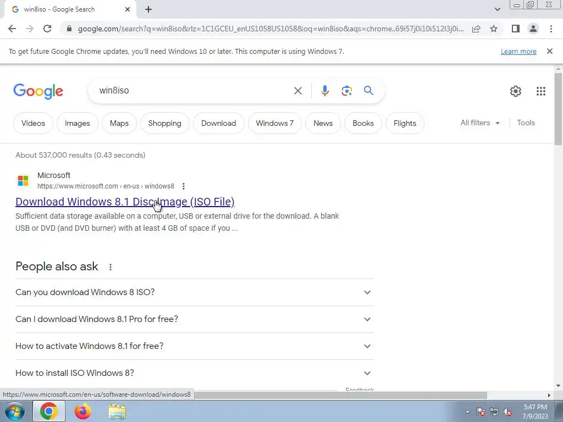Open Chrome three-dot menu

(551, 29)
